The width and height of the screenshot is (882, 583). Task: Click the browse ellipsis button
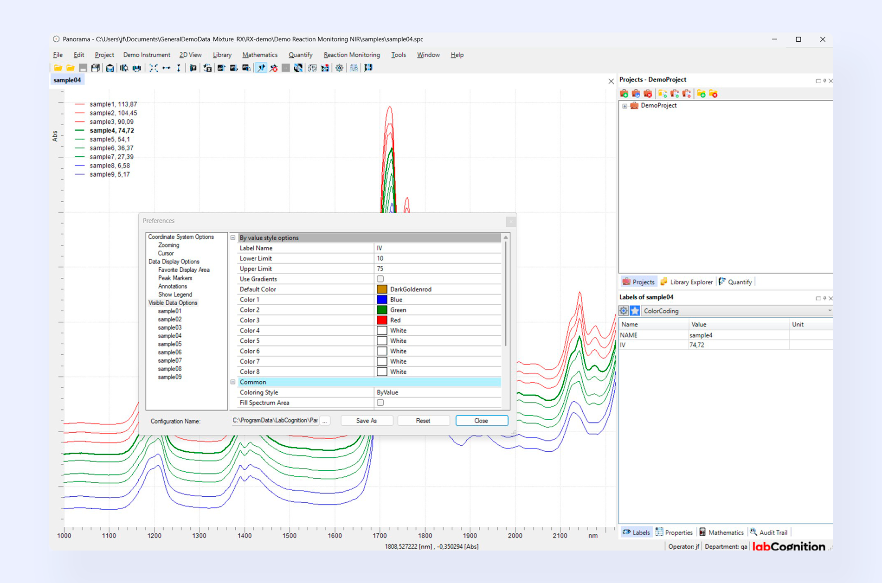(325, 421)
